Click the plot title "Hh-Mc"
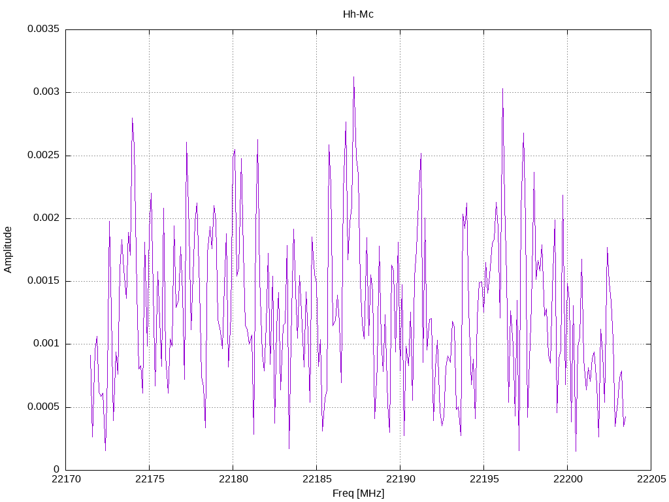 pos(358,14)
